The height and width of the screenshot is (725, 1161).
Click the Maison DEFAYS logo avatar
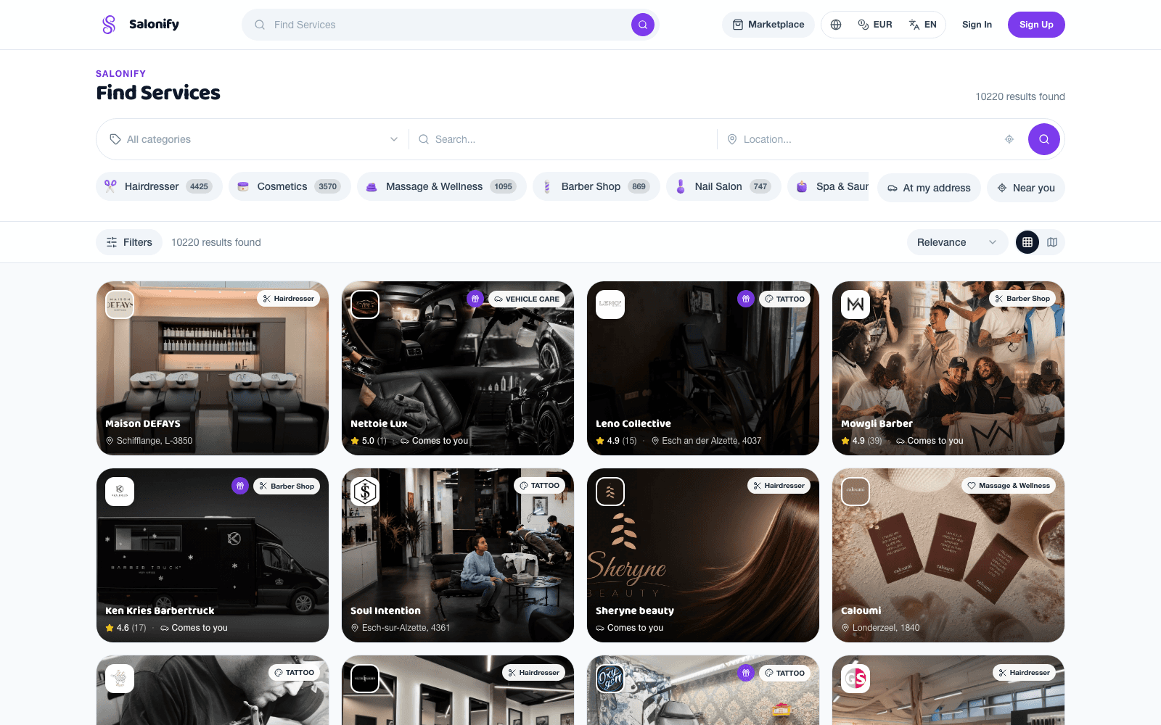(120, 304)
